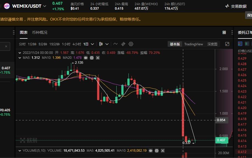The width and height of the screenshot is (252, 158).
Task: Open chart settings gear icon
Action: click(131, 44)
